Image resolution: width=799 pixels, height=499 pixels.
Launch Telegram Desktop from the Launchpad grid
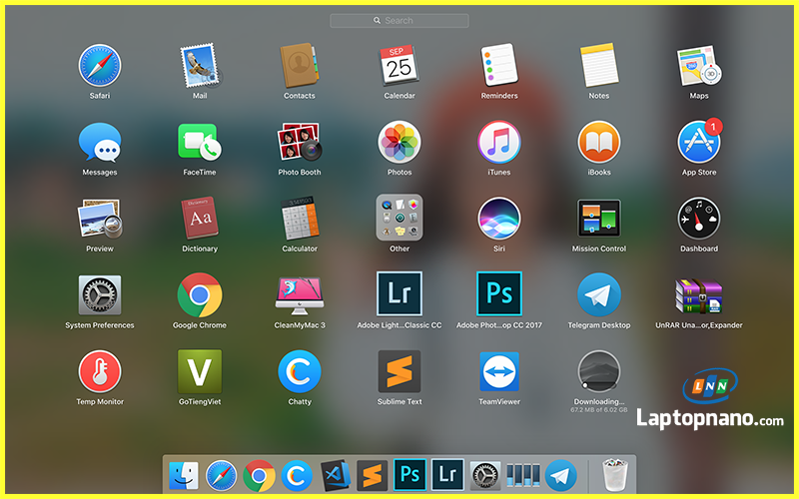coord(599,294)
